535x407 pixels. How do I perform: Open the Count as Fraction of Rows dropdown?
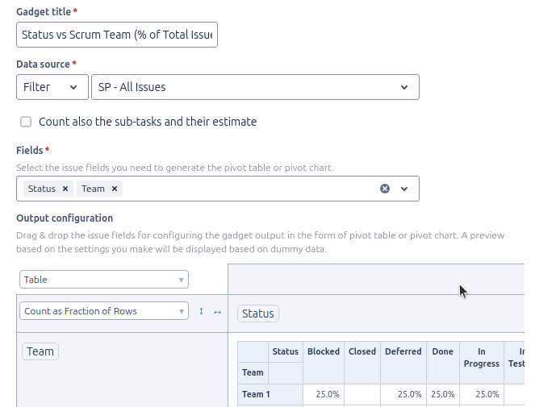point(104,311)
